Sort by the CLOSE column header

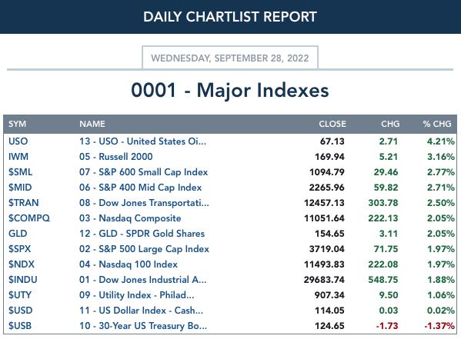[x=332, y=124]
